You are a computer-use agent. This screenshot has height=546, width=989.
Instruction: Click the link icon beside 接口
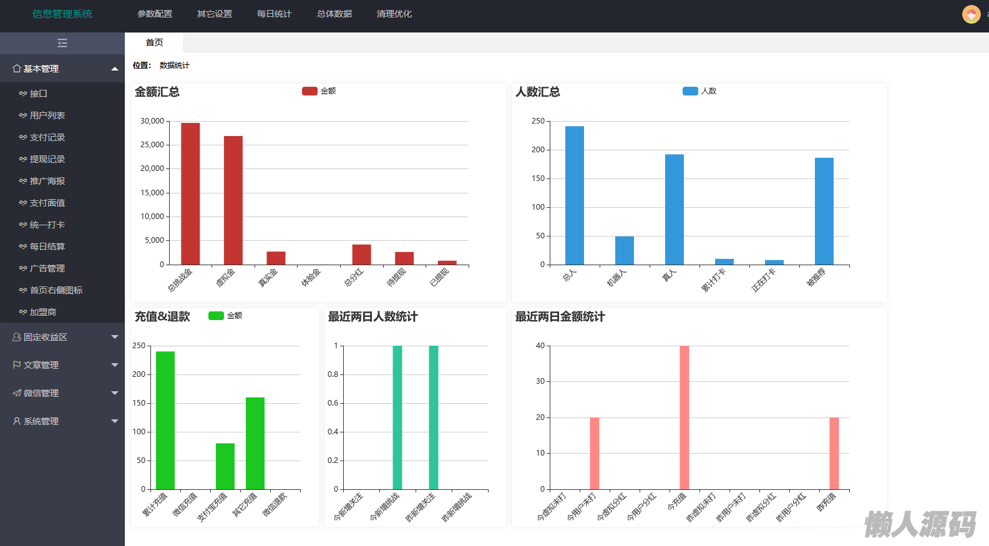(23, 94)
